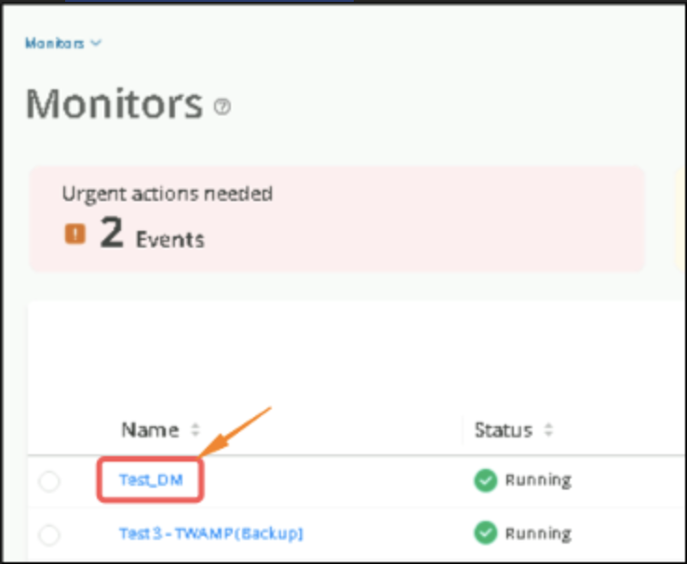Click the Running status text for Test_DM
The width and height of the screenshot is (687, 564).
(x=538, y=480)
